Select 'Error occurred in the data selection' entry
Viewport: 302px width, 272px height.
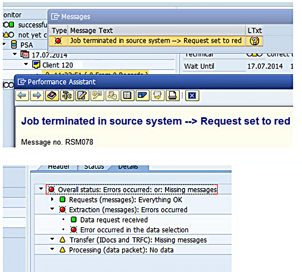point(134,230)
